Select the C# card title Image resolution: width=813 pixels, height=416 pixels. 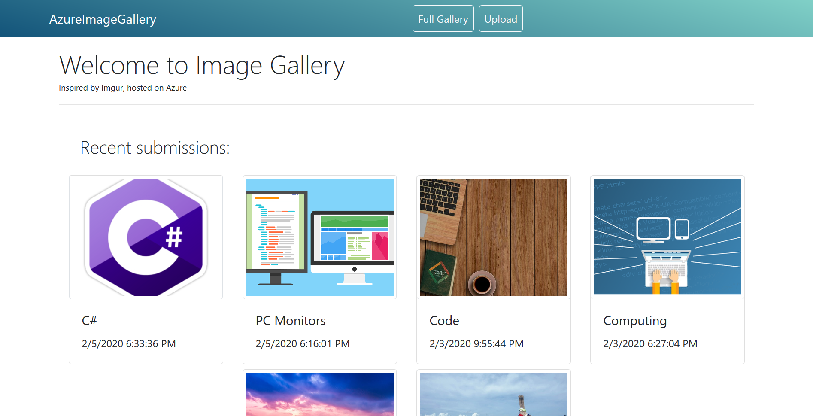pos(90,321)
